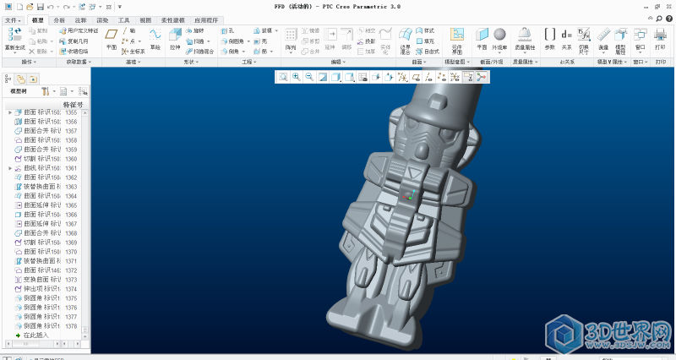Image resolution: width=676 pixels, height=360 pixels.
Task: Expand the 操作 (Operations) group dropdown
Action: point(30,62)
